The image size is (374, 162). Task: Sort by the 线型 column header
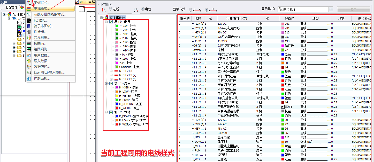(315, 19)
